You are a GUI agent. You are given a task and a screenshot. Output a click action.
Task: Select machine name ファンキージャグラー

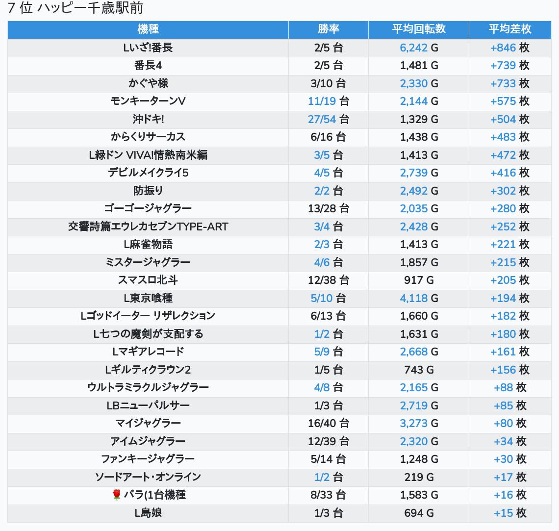[x=148, y=459]
